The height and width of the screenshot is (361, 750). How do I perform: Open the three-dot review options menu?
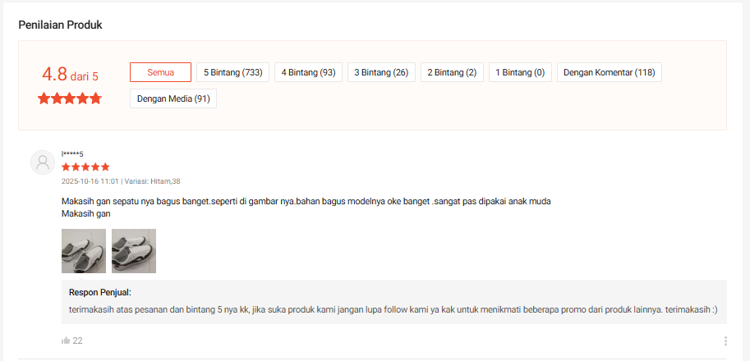(725, 341)
